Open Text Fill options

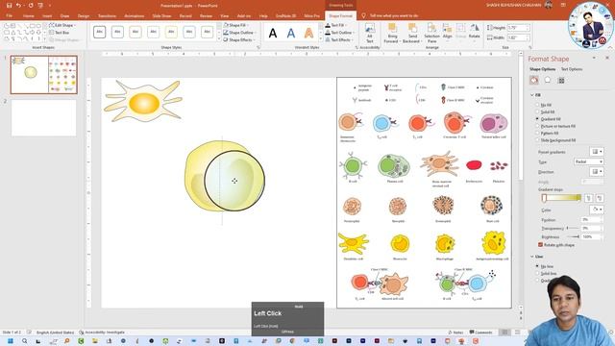(336, 25)
